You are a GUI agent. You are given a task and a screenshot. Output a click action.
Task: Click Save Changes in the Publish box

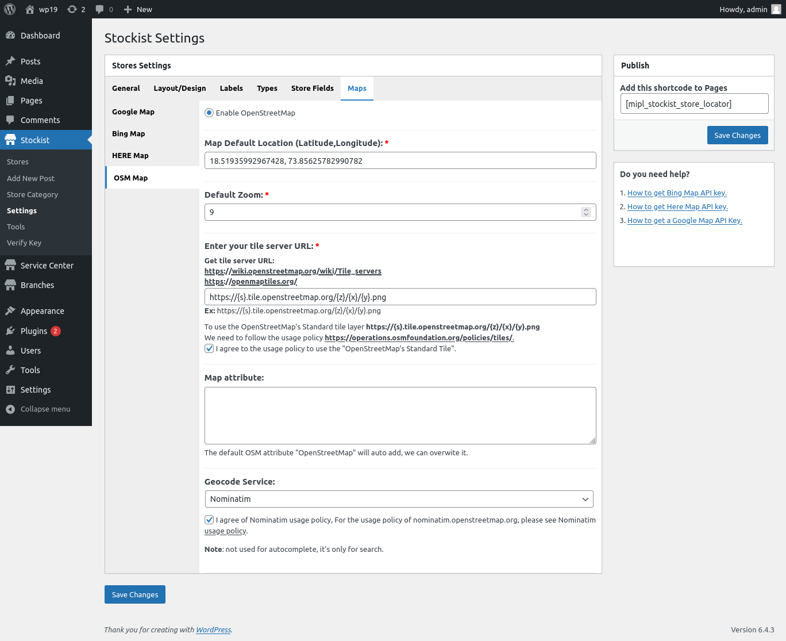pos(737,135)
